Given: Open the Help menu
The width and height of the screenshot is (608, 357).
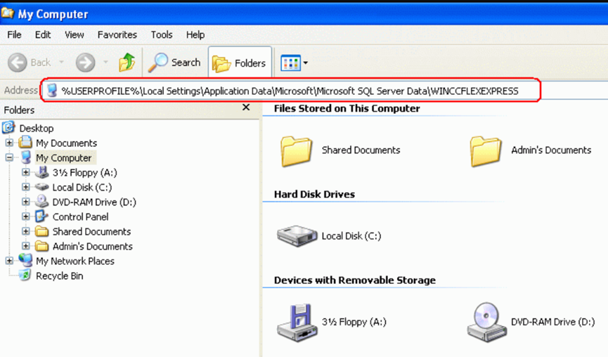Looking at the screenshot, I should pyautogui.click(x=195, y=35).
